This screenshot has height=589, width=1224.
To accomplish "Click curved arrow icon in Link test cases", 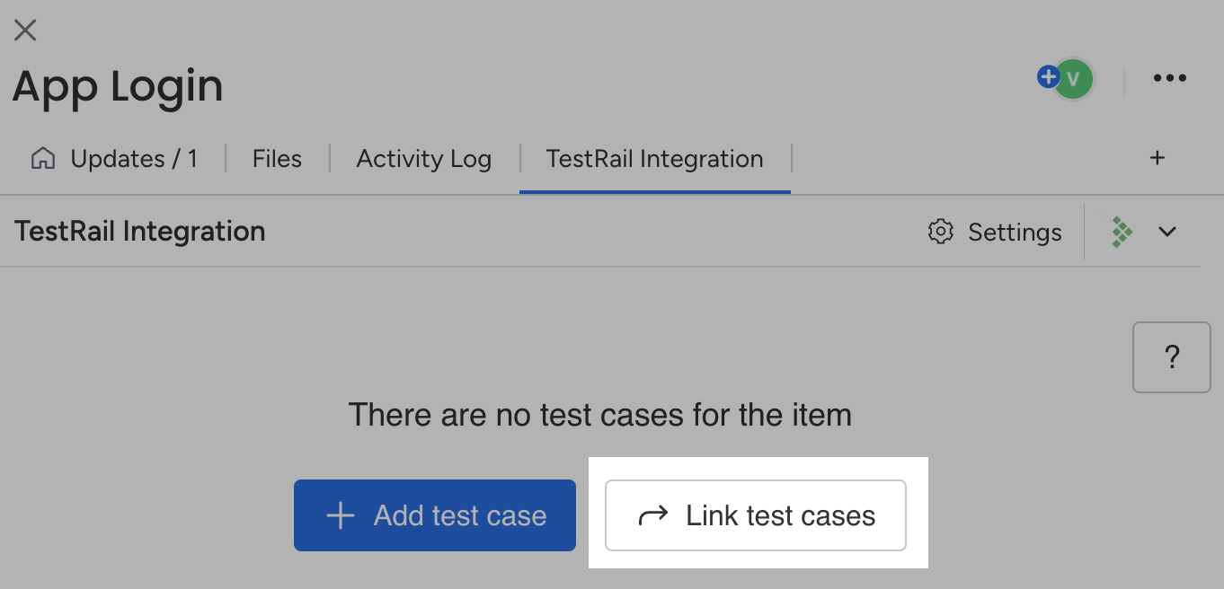I will [652, 515].
